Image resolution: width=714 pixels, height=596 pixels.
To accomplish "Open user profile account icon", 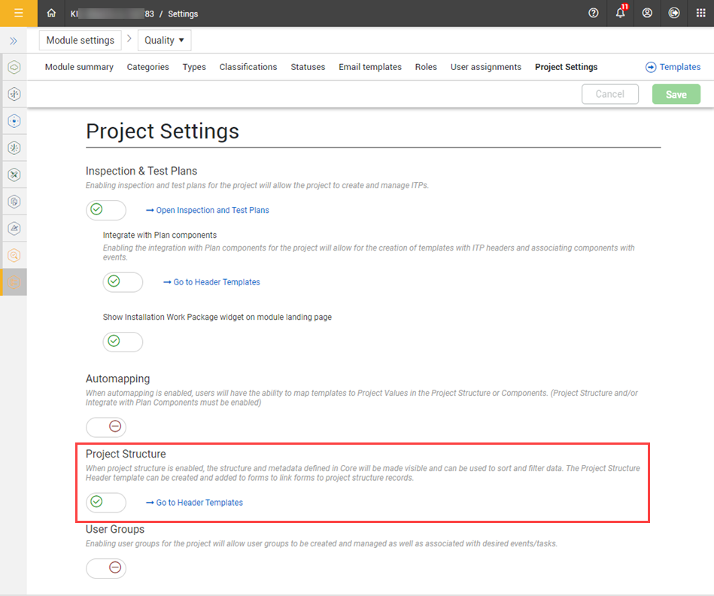I will tap(647, 13).
